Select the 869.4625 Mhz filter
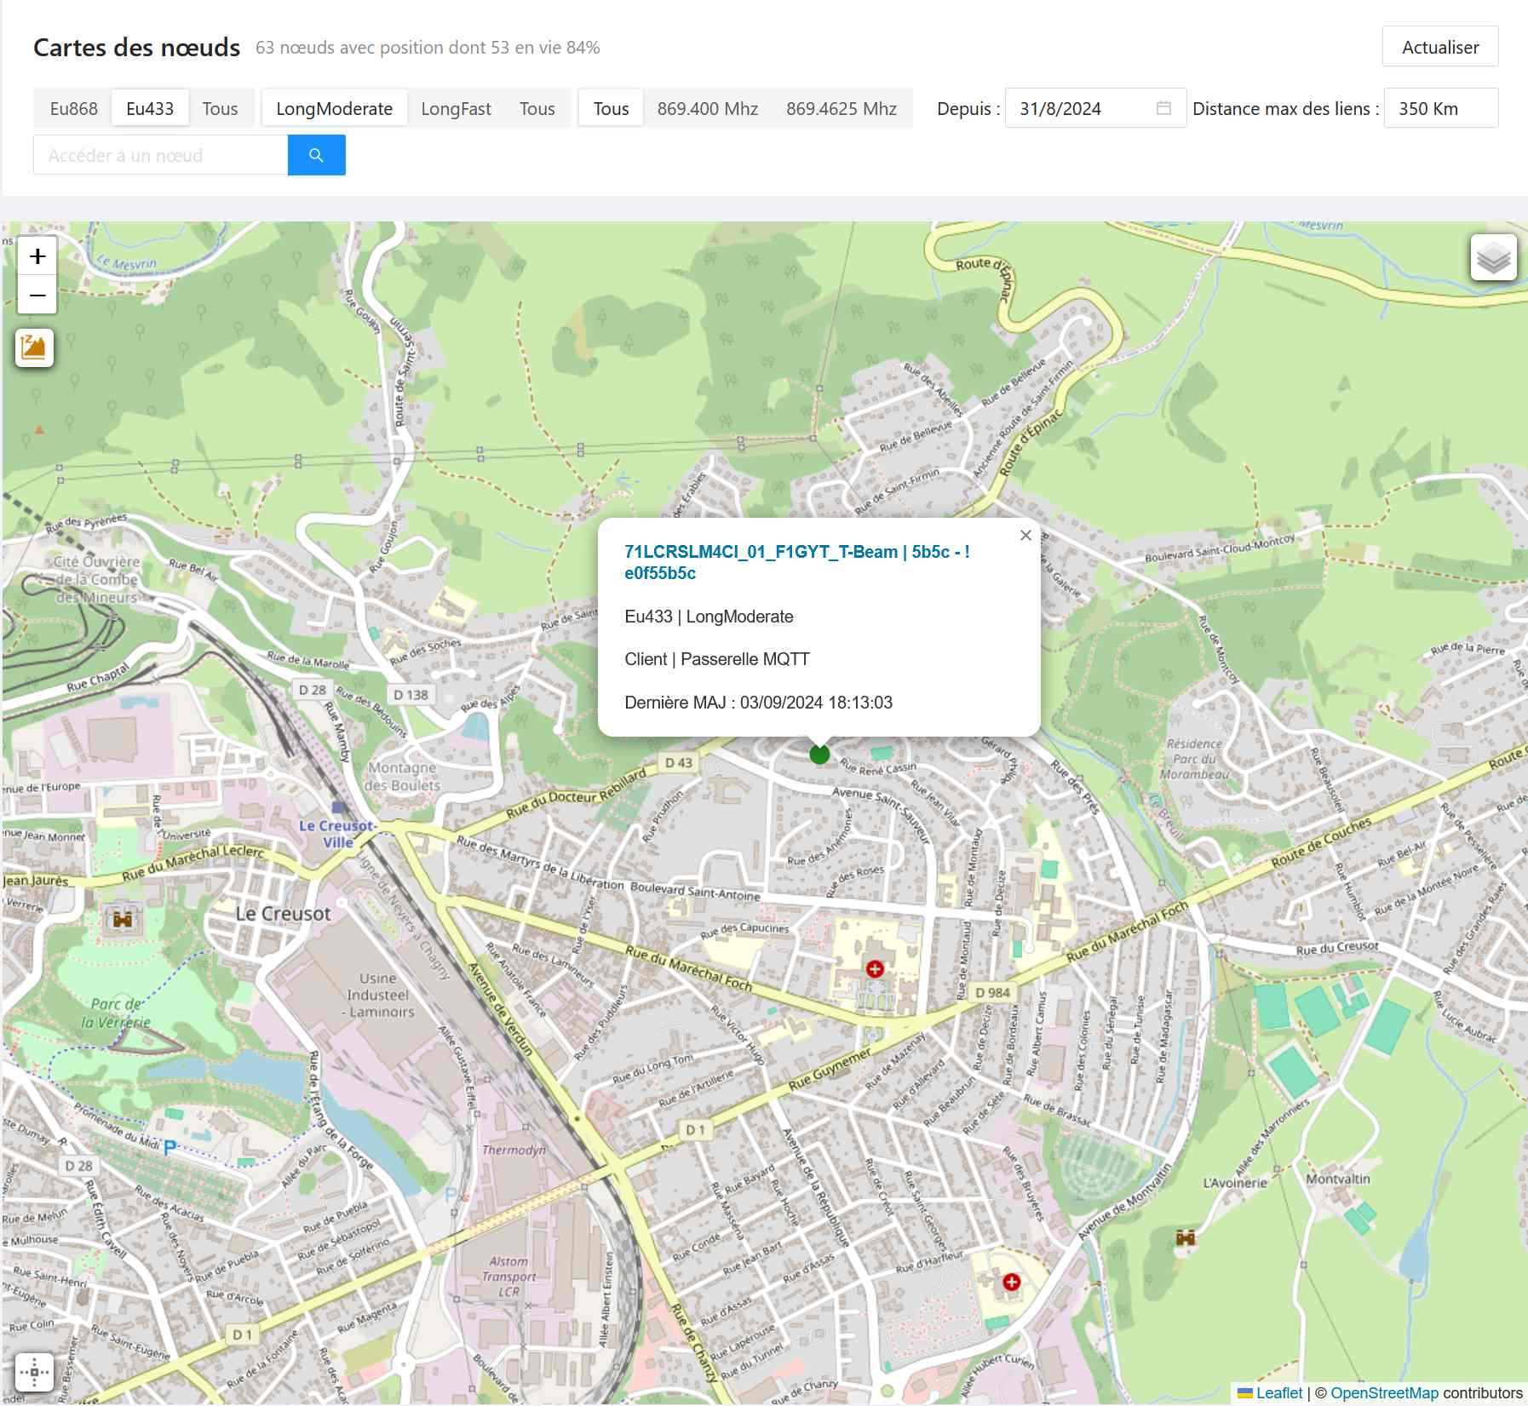Screen dimensions: 1528x1406 (842, 108)
